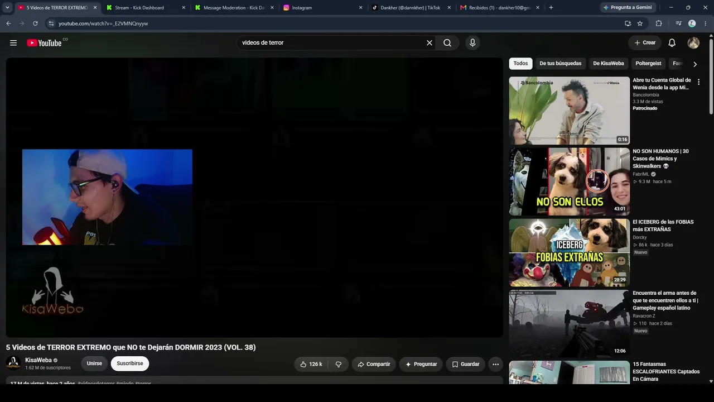Switch to the Dankher TikTok tab

(411, 8)
